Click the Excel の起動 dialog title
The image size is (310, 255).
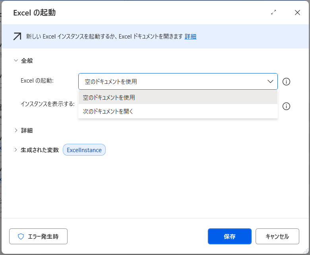[34, 13]
